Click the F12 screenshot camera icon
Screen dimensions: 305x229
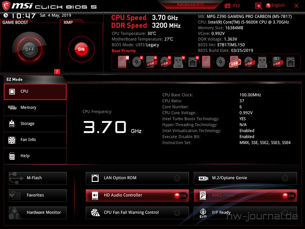(x=228, y=6)
